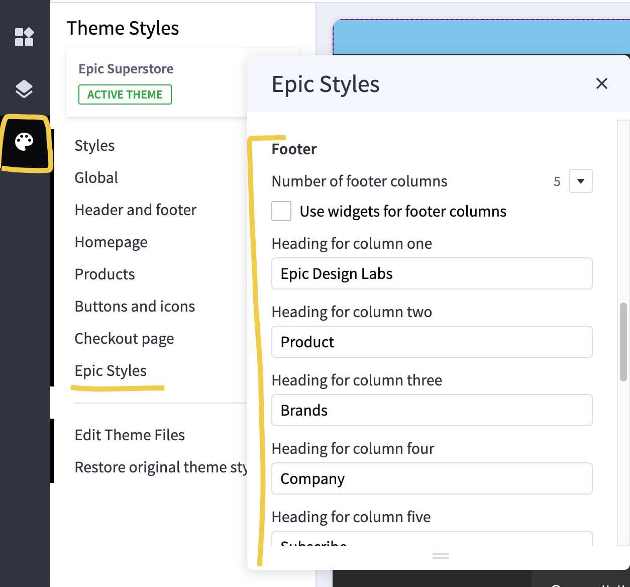
Task: Click the Epic Superstore active theme card
Action: (126, 82)
